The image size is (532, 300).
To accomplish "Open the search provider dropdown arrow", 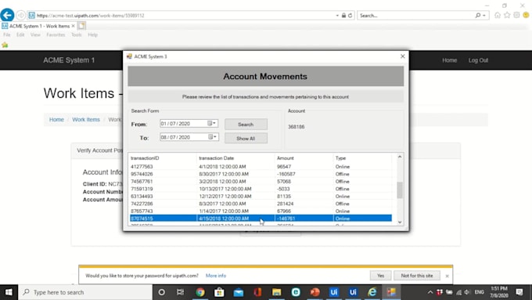I will [484, 16].
